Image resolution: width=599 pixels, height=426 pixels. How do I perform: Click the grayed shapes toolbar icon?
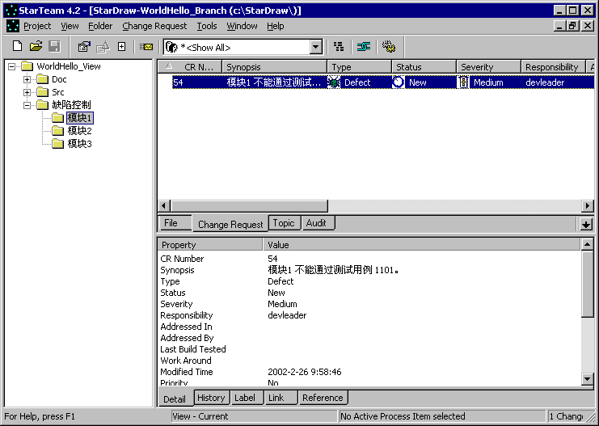103,47
